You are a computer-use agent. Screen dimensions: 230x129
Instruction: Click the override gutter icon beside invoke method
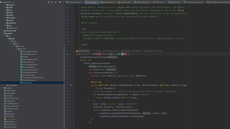click(71, 85)
